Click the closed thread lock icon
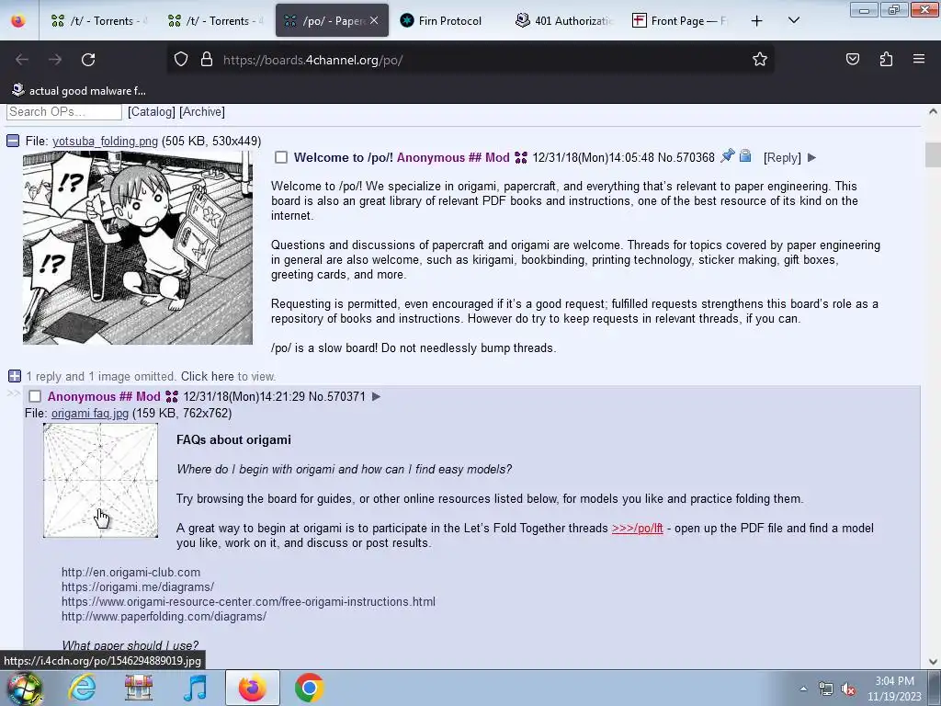This screenshot has height=706, width=941. (x=744, y=156)
